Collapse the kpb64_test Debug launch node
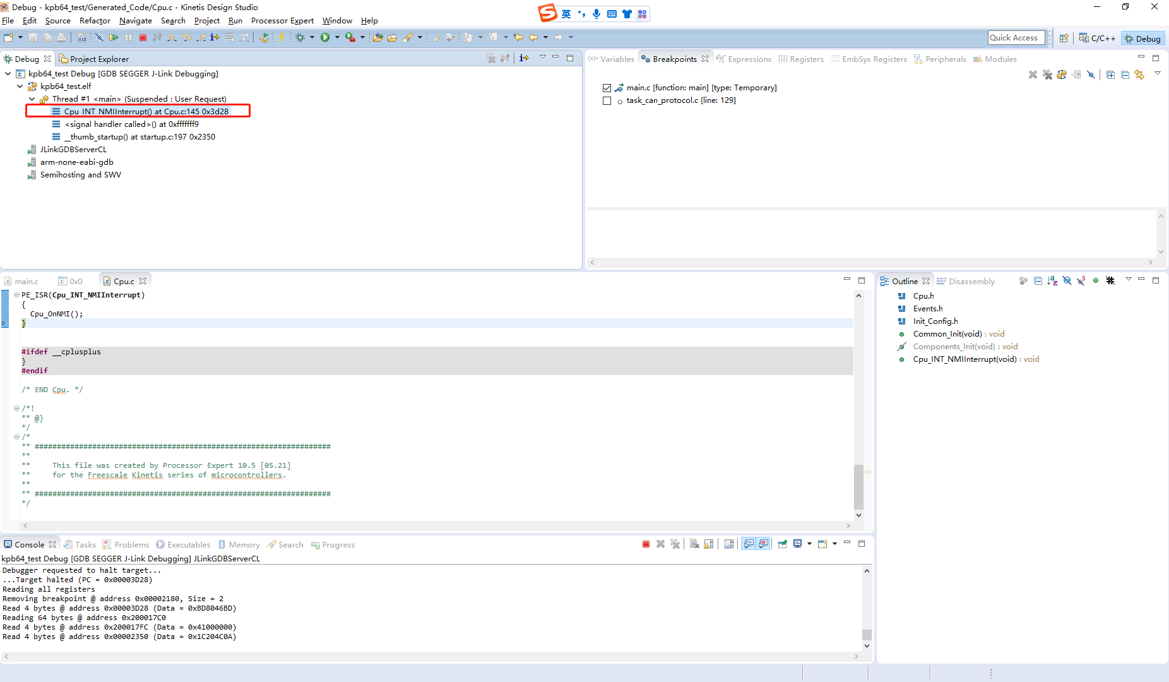1169x682 pixels. click(8, 74)
